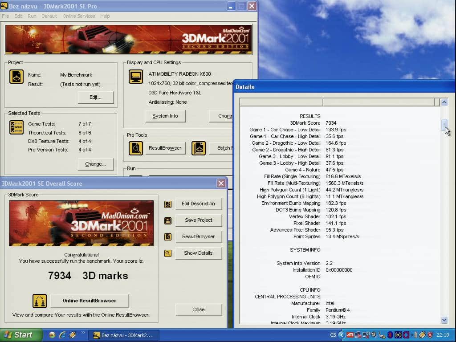Click the Details scrollbar up arrow
Viewport: 456px width, 342px height.
click(444, 102)
